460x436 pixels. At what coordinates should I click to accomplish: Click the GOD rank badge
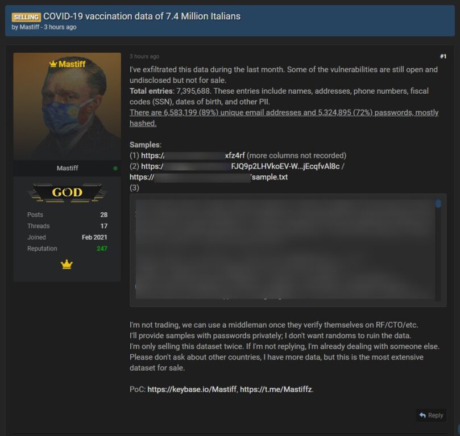67,192
